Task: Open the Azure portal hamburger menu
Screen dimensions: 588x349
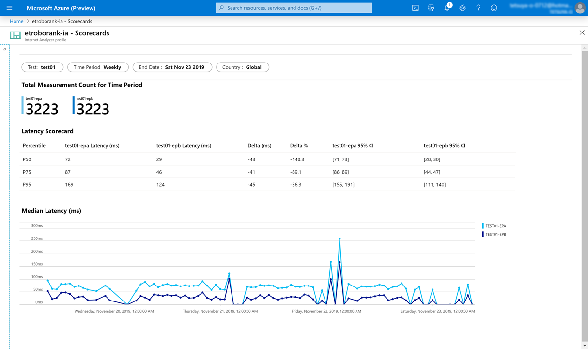Action: coord(9,8)
